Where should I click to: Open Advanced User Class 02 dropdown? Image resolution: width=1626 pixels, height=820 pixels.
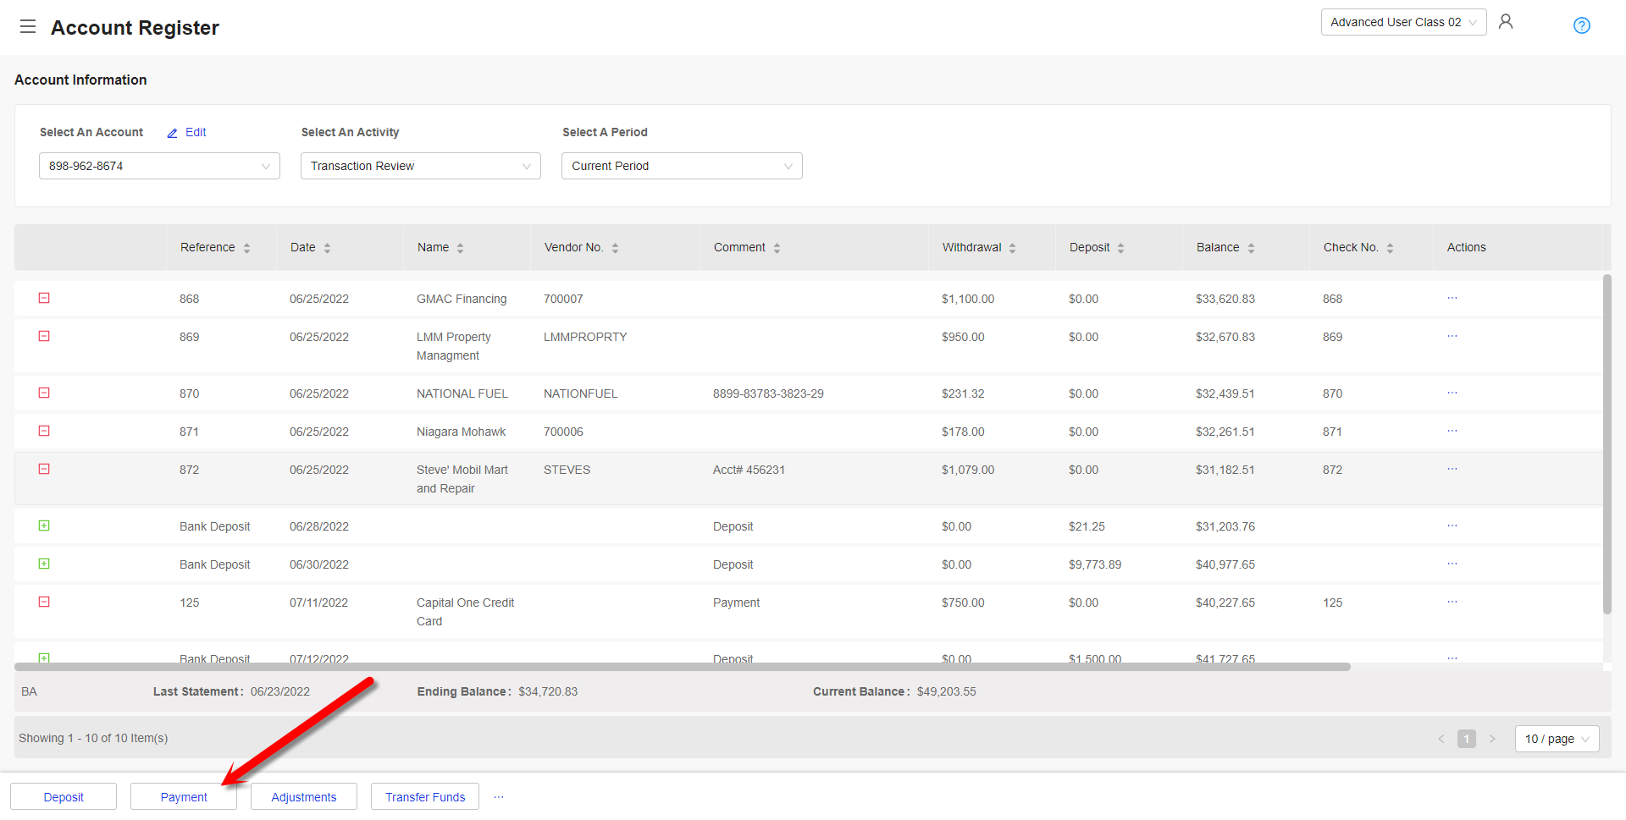(x=1403, y=22)
